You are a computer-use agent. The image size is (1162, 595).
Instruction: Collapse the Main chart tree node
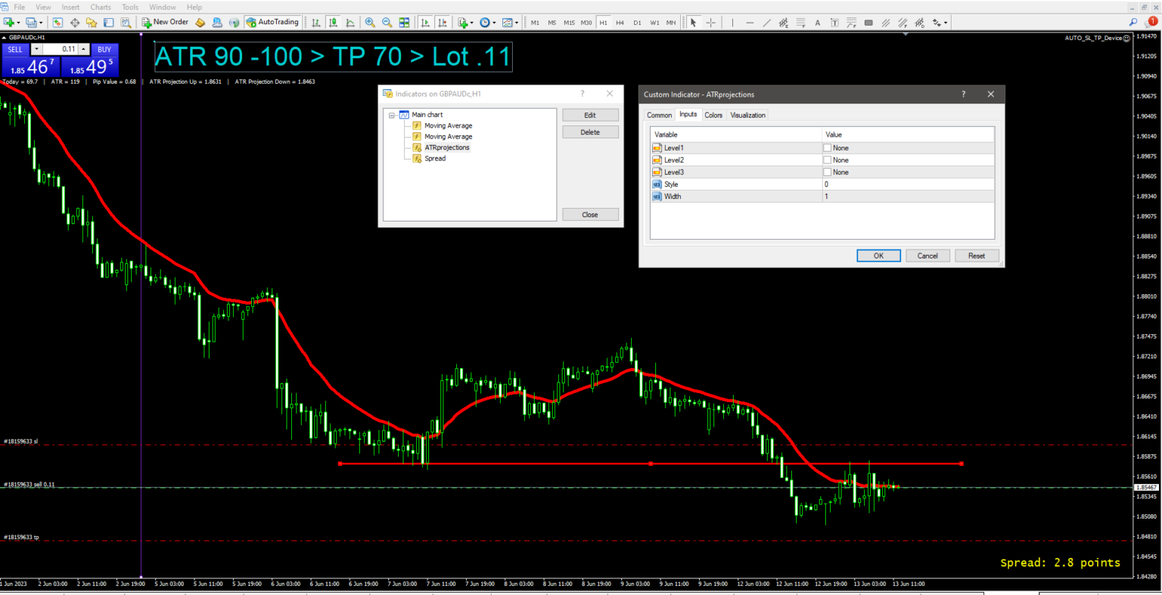click(x=392, y=114)
